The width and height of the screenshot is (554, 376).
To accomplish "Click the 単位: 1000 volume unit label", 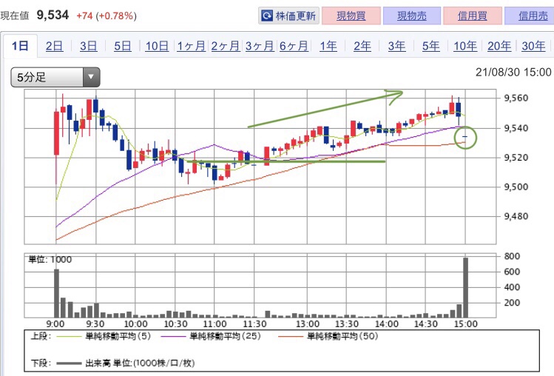I will [50, 260].
